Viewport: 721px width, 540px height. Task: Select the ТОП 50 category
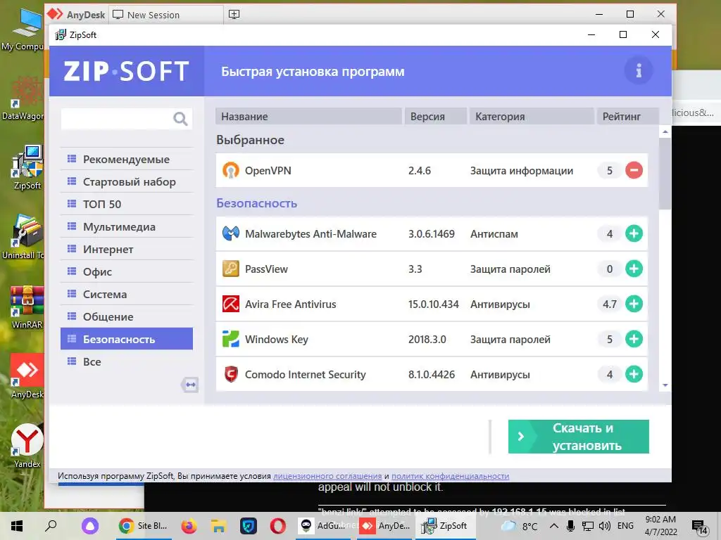coord(127,205)
